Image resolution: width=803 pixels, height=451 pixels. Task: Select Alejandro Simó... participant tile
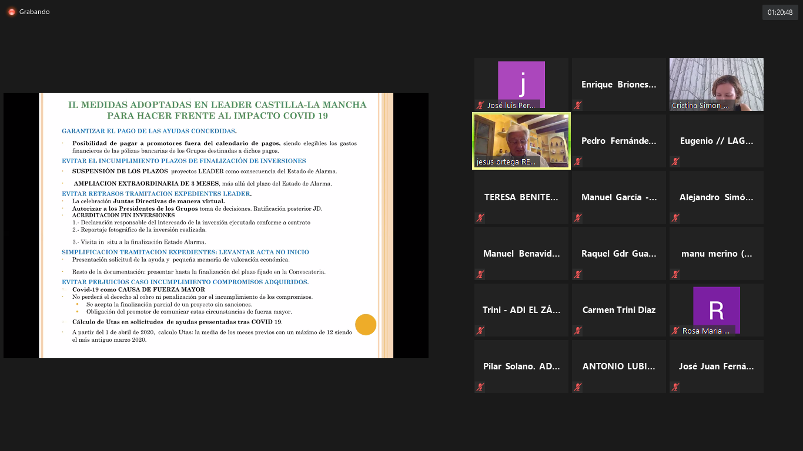coord(717,197)
